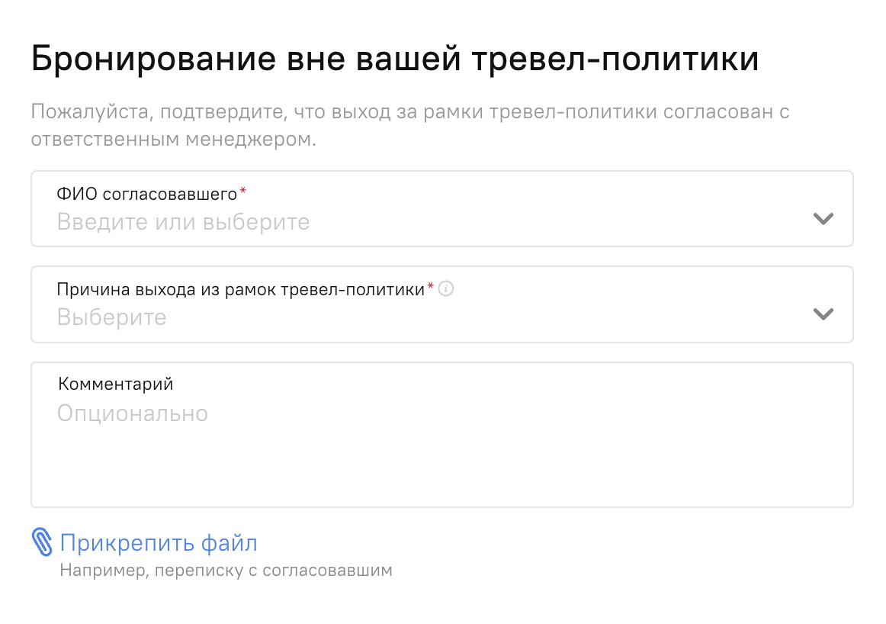This screenshot has width=886, height=624.
Task: Click the Пожалуйста, подтвердите description paragraph
Action: tap(410, 125)
